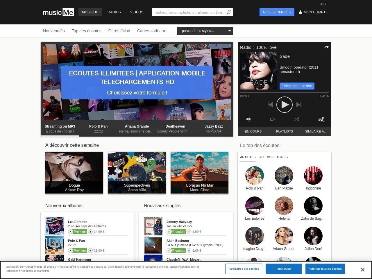Select Polo & Pan 22:22 carousel slide
The width and height of the screenshot is (372, 279).
[98, 129]
